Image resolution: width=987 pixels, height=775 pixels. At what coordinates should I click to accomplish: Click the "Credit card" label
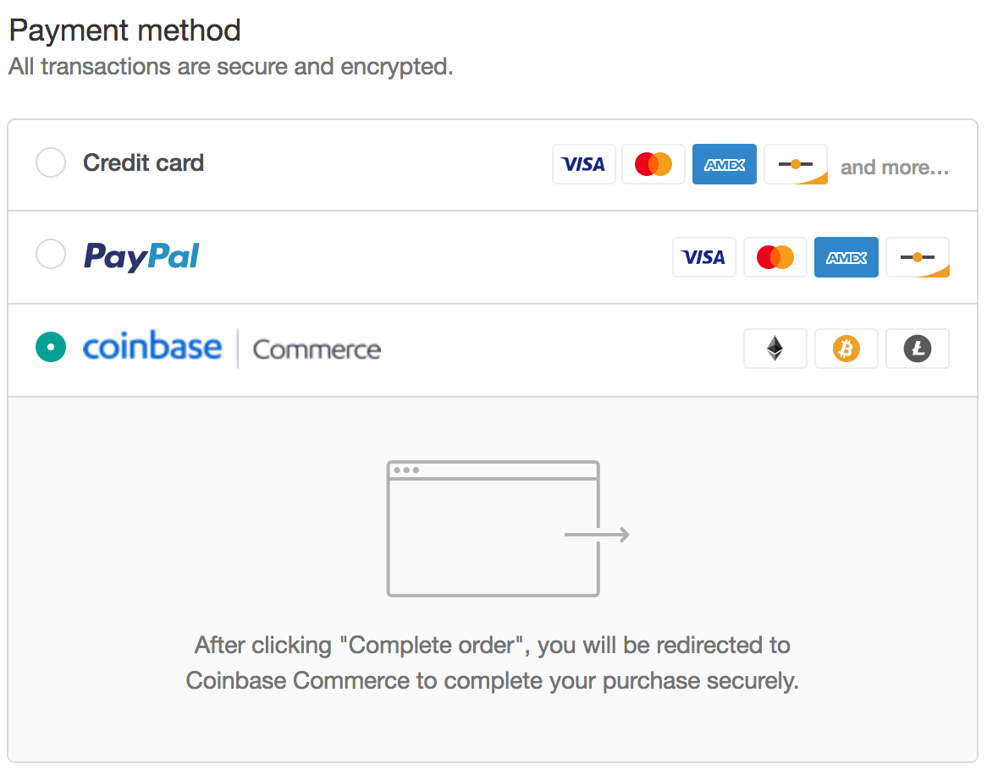143,162
